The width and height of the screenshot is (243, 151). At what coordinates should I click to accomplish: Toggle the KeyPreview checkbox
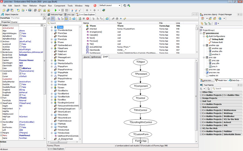click(x=20, y=127)
